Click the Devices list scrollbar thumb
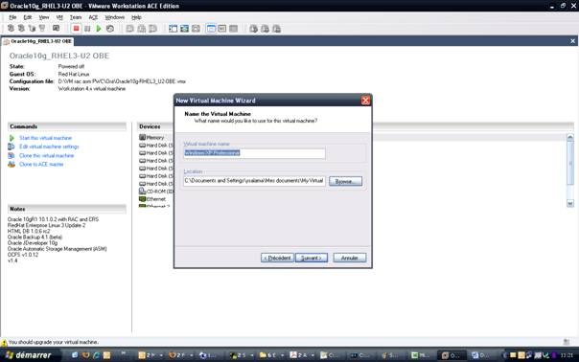 [x=570, y=163]
